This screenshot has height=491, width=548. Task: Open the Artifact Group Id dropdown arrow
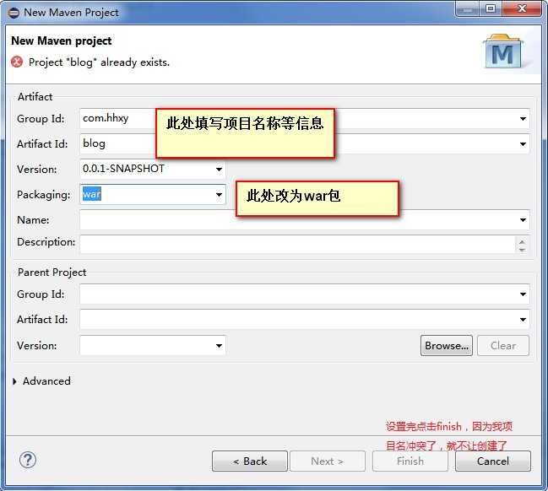523,119
